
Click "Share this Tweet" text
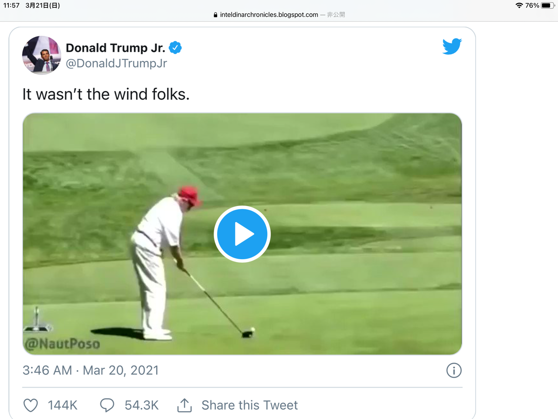tap(249, 405)
